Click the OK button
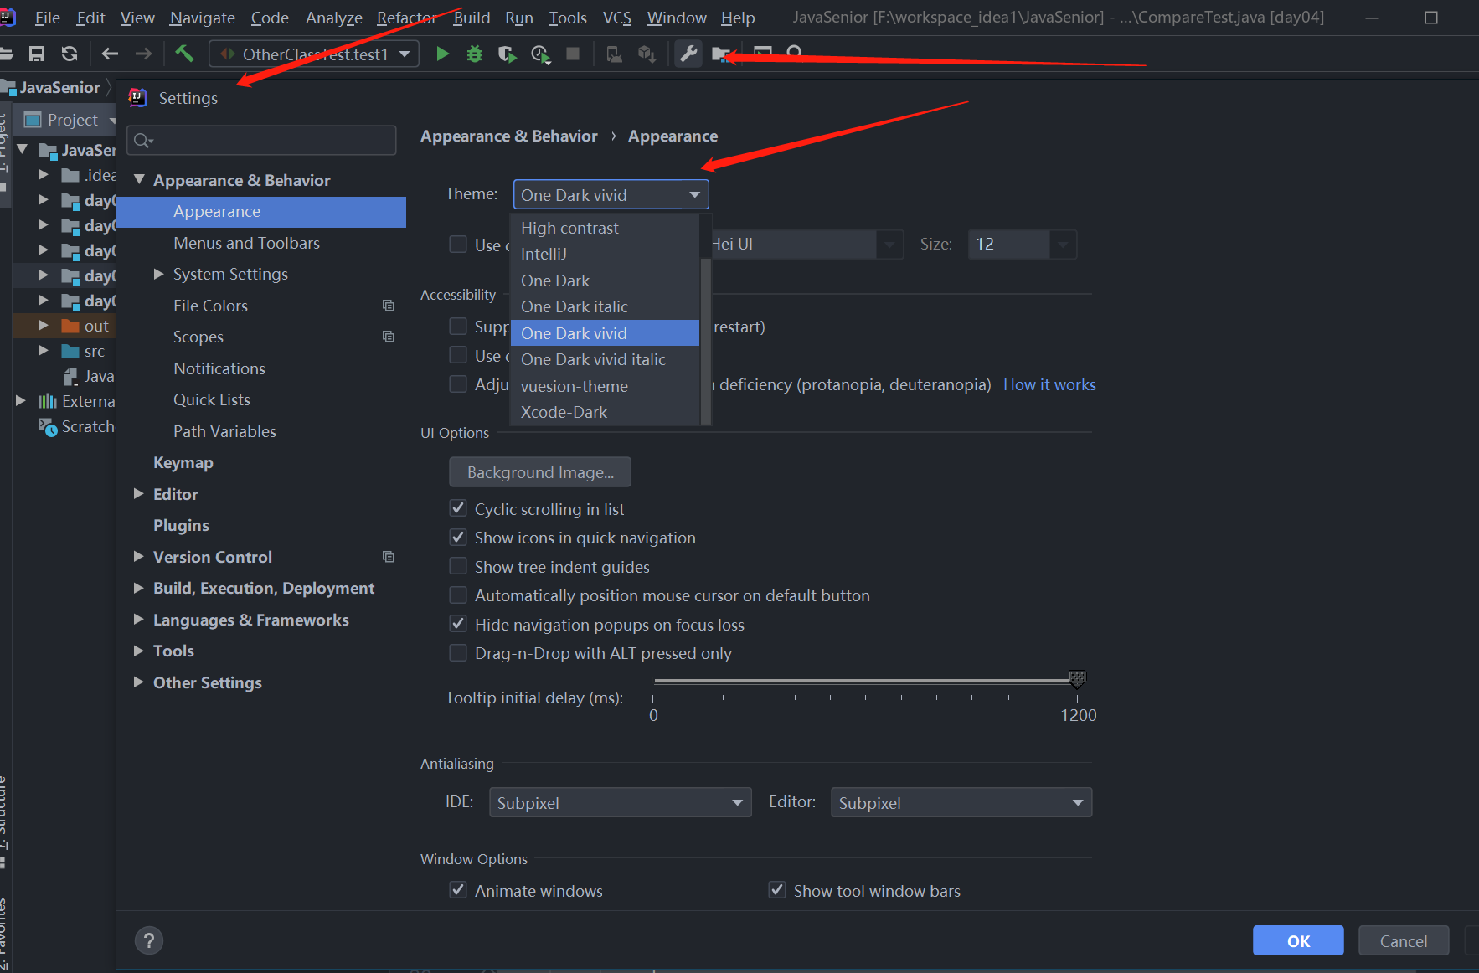Viewport: 1479px width, 973px height. point(1298,940)
